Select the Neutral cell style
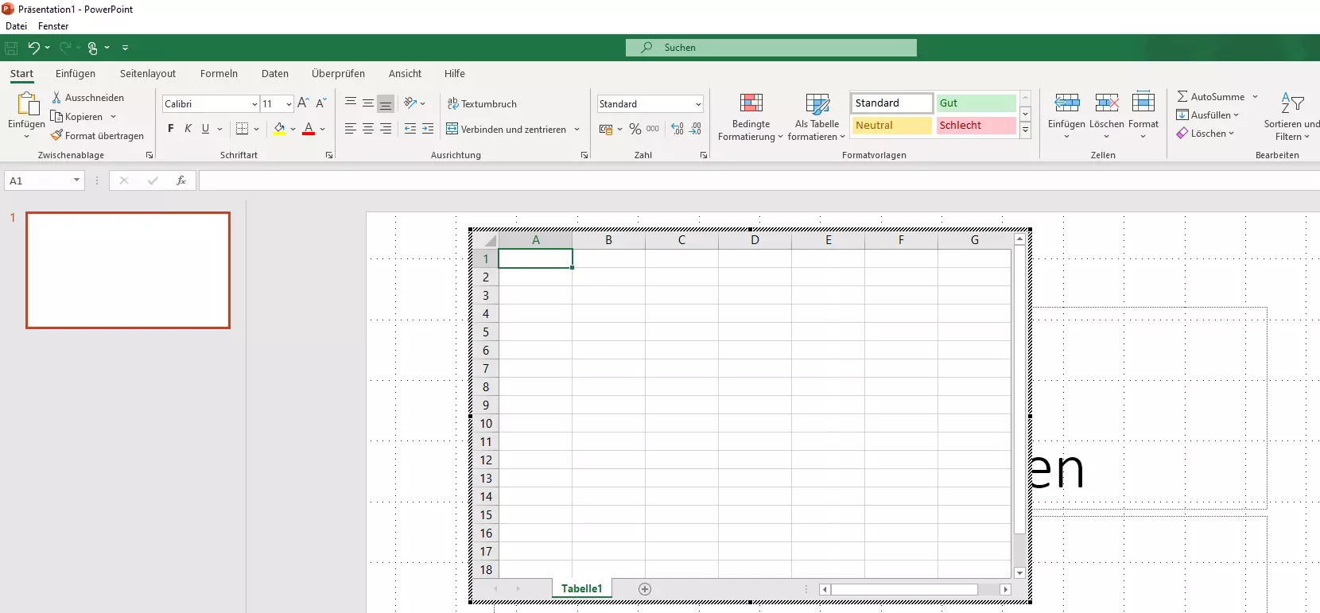Screen dimensions: 1320x613 point(891,125)
